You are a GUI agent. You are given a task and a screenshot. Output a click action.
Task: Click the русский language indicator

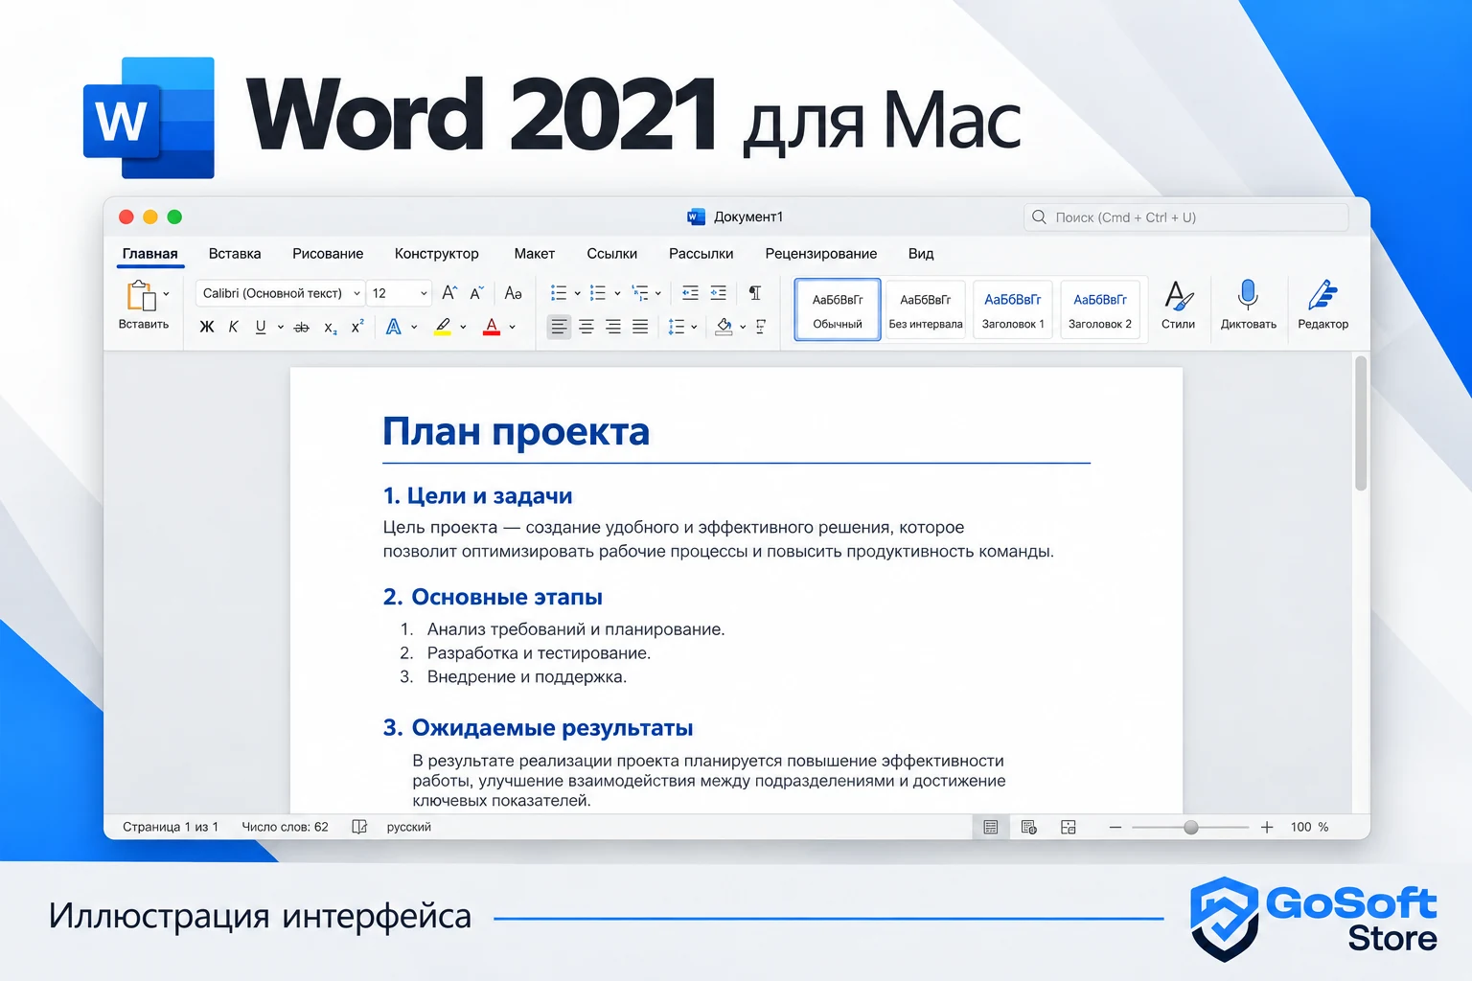[x=408, y=827]
